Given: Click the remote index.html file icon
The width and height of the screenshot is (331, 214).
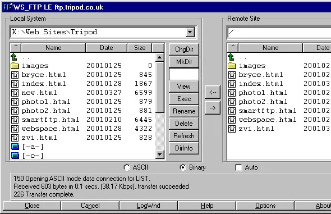Looking at the screenshot, I should pyautogui.click(x=232, y=84).
